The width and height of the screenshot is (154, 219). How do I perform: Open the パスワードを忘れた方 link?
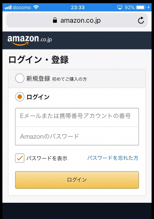(x=113, y=158)
